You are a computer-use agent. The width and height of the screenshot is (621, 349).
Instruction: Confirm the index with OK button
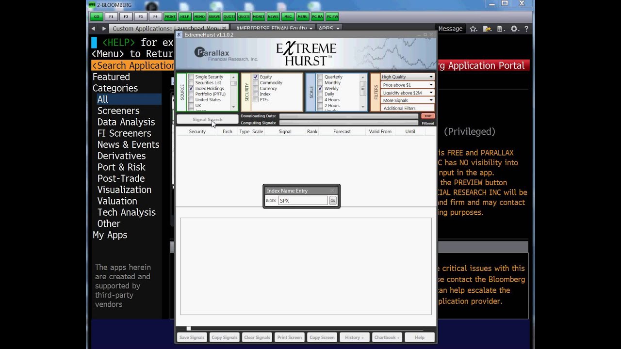[x=333, y=200]
